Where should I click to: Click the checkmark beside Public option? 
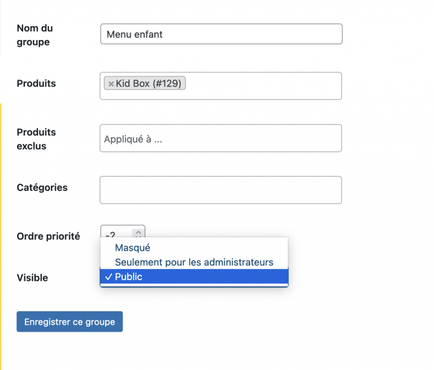[108, 277]
